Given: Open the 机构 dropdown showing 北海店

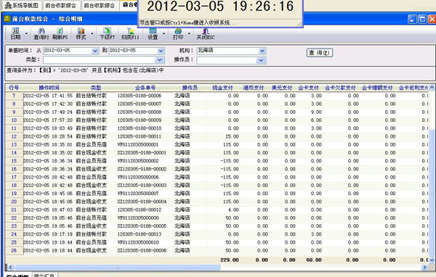Looking at the screenshot, I should 262,51.
